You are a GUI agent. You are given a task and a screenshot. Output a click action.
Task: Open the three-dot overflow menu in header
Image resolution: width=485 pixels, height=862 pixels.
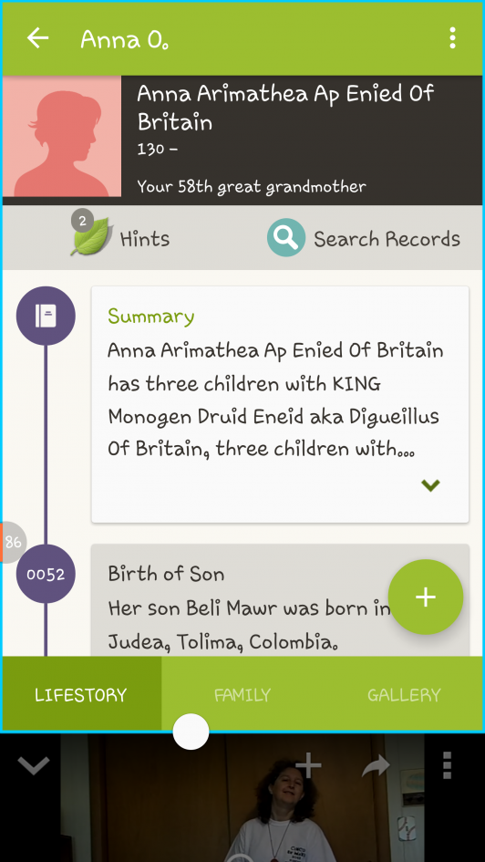click(452, 38)
